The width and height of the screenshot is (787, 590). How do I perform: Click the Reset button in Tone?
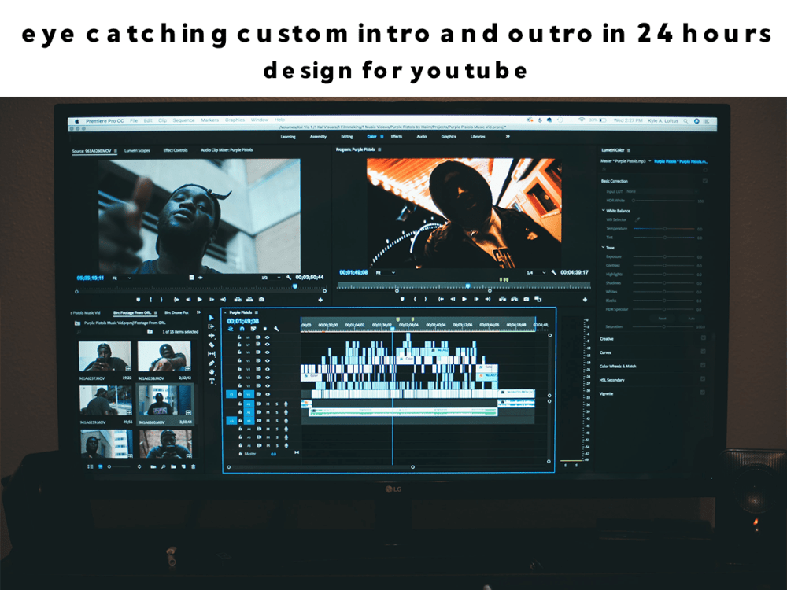point(663,319)
